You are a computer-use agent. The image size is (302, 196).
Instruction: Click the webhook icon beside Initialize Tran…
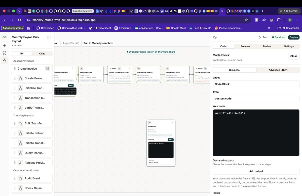(x=20, y=88)
